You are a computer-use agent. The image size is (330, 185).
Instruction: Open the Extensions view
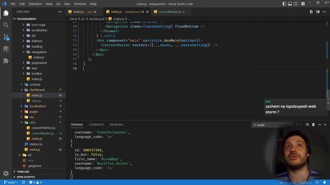[6, 61]
